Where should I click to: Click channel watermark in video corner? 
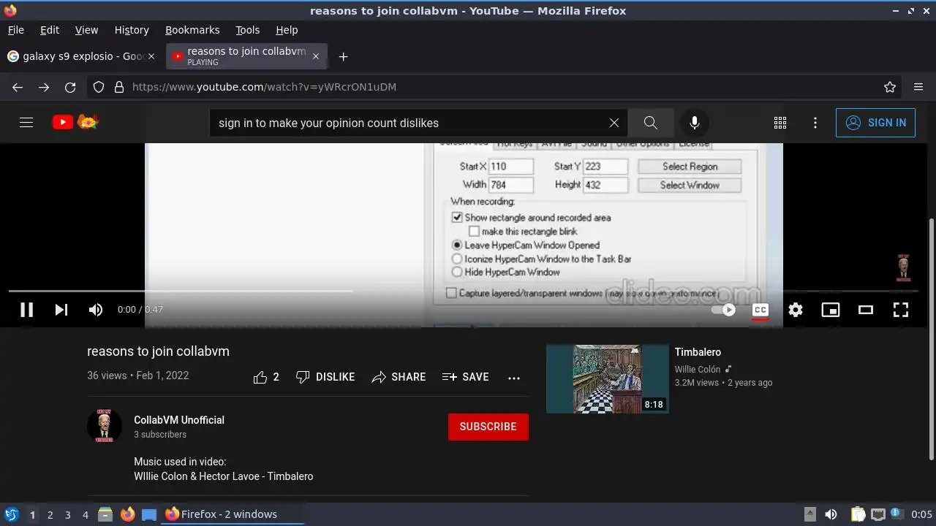pyautogui.click(x=903, y=268)
